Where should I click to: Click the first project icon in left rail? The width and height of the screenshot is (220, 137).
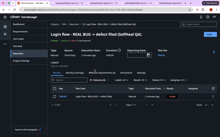(5, 27)
